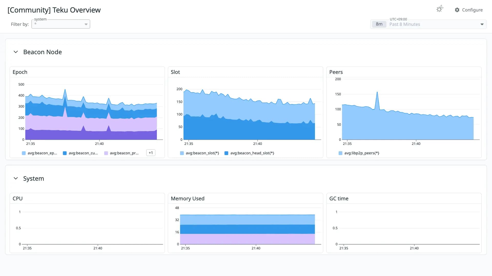Click the avg:libp2p_peers{*} legend swatch
The height and width of the screenshot is (276, 492).
[341, 153]
